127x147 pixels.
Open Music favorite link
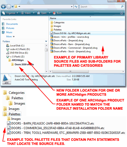coord(9,32)
